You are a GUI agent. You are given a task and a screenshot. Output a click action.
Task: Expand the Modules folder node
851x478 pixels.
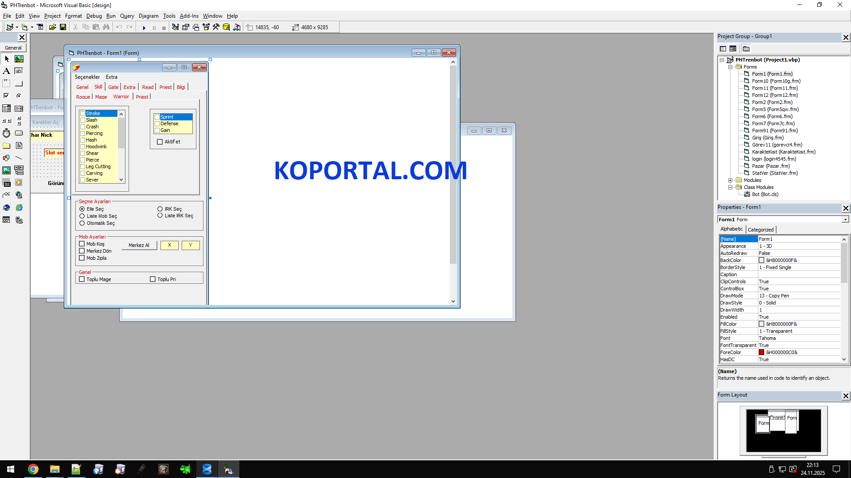(730, 180)
